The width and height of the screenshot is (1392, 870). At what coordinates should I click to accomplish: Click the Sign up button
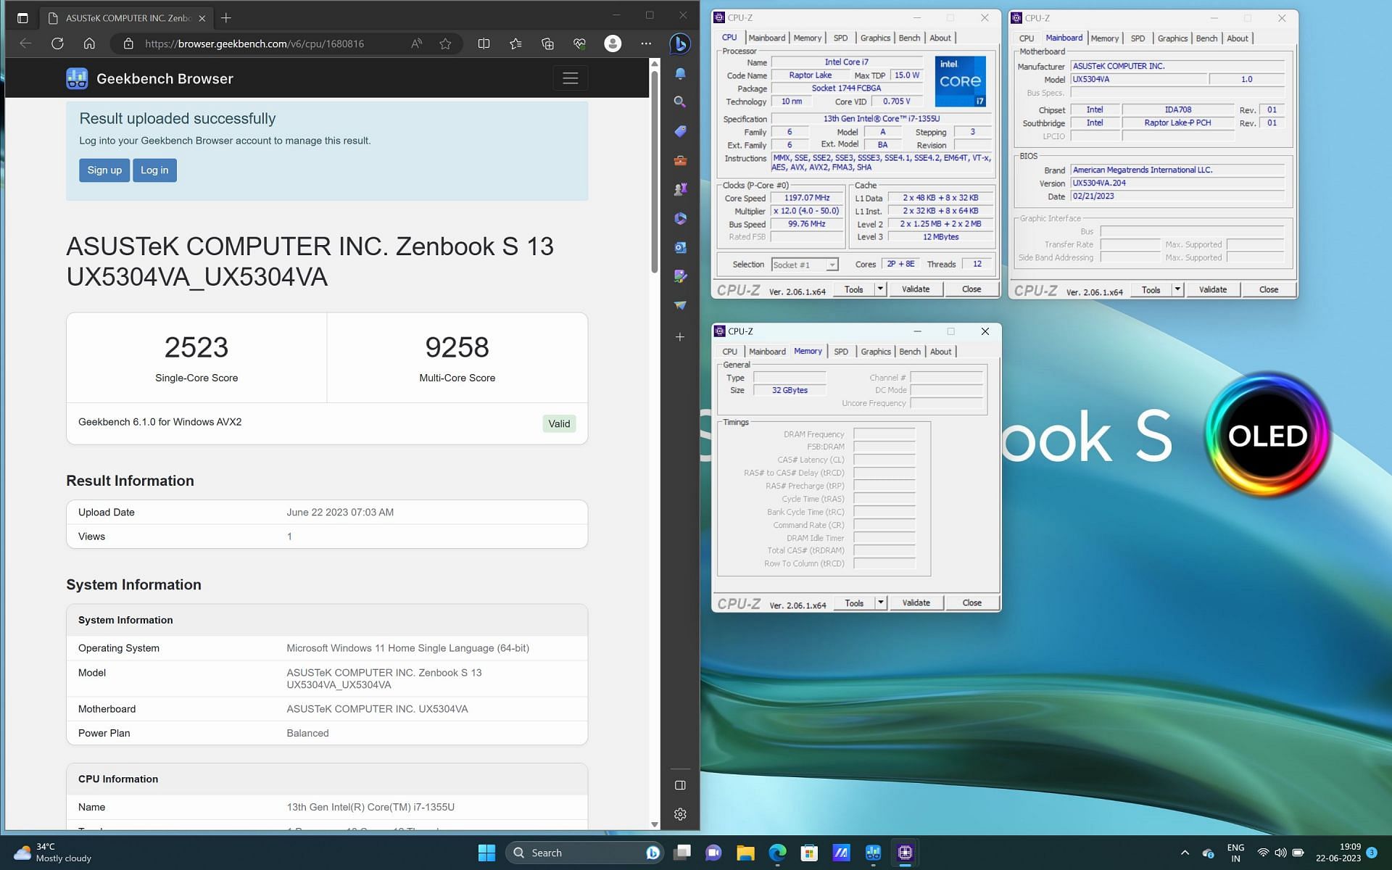point(104,170)
